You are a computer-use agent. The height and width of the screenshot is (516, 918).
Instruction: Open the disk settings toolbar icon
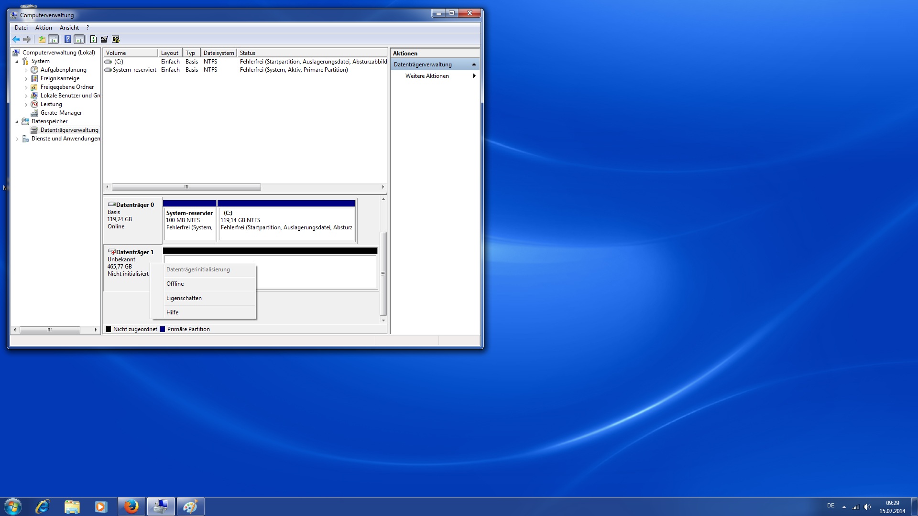click(104, 40)
